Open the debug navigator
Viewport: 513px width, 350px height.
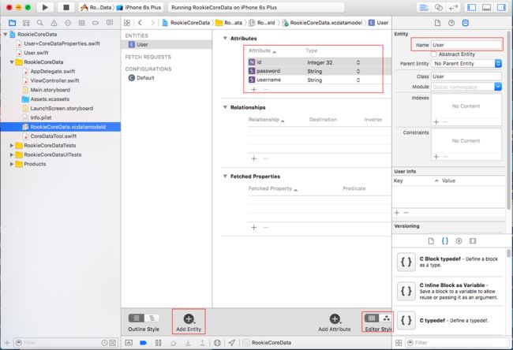click(81, 23)
